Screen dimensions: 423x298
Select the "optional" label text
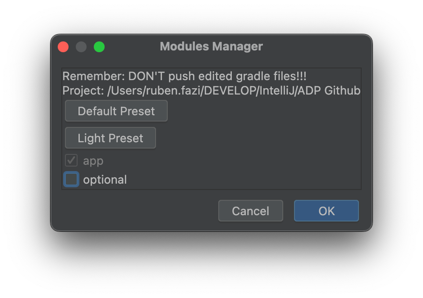pyautogui.click(x=105, y=180)
